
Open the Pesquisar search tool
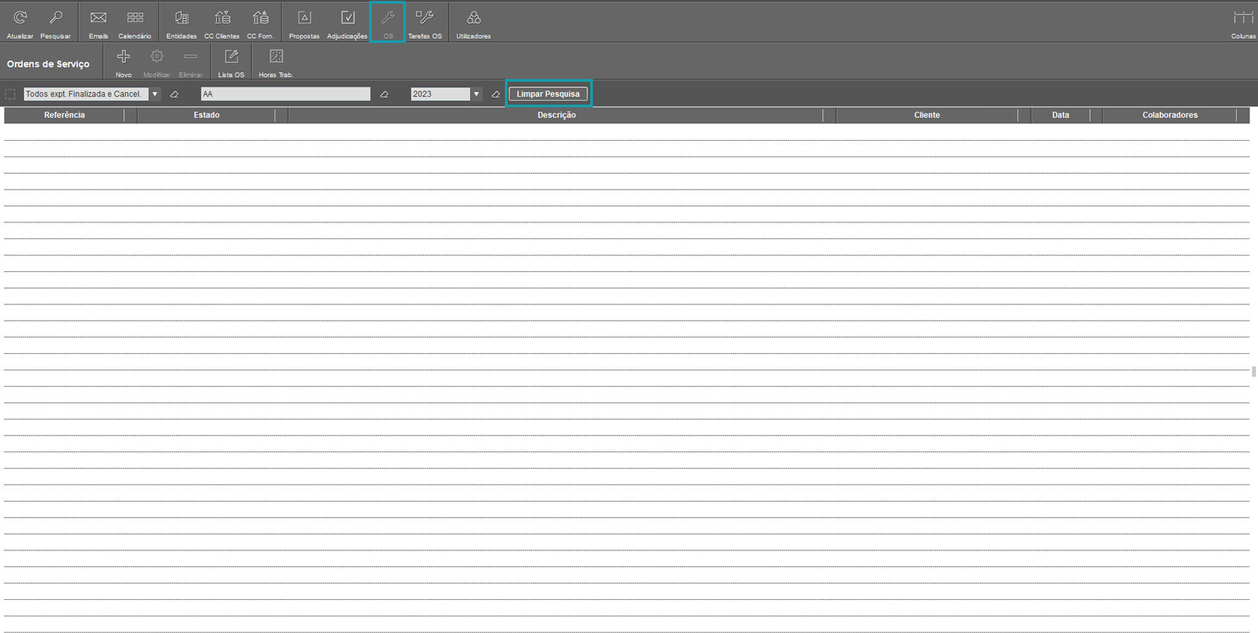click(56, 22)
